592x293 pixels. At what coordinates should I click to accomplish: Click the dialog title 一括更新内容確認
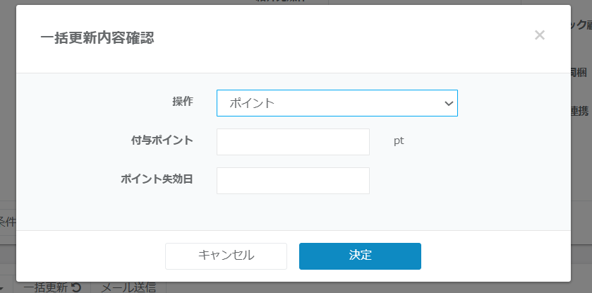coord(97,38)
